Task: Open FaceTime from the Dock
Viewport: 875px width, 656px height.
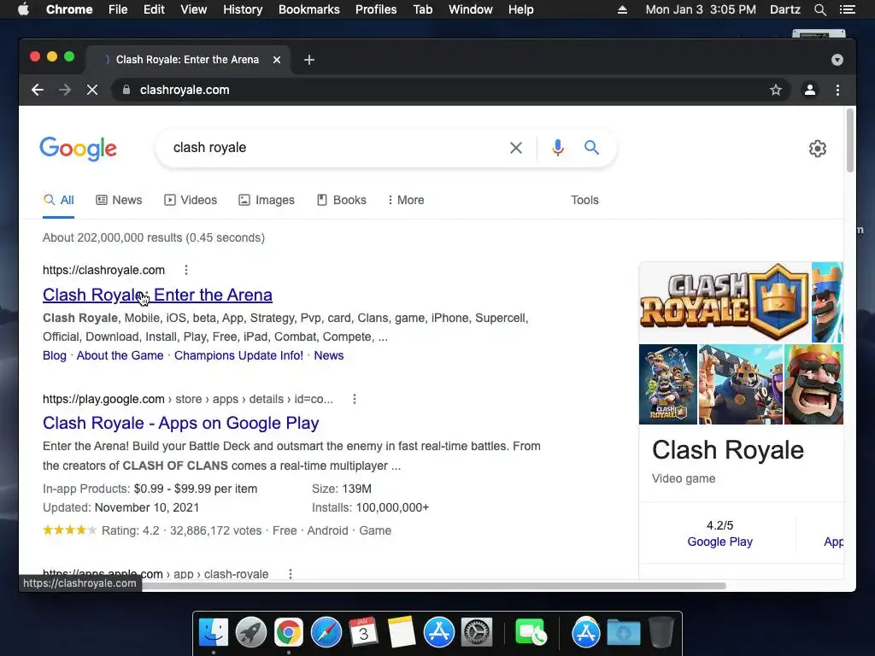Action: point(530,633)
